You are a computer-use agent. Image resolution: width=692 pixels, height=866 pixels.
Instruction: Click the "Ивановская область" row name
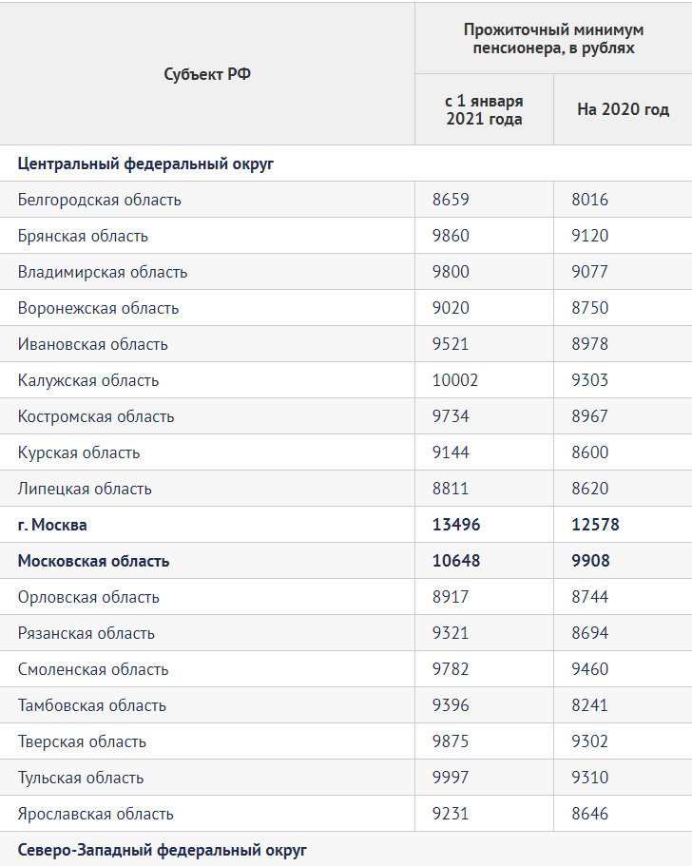(x=92, y=344)
